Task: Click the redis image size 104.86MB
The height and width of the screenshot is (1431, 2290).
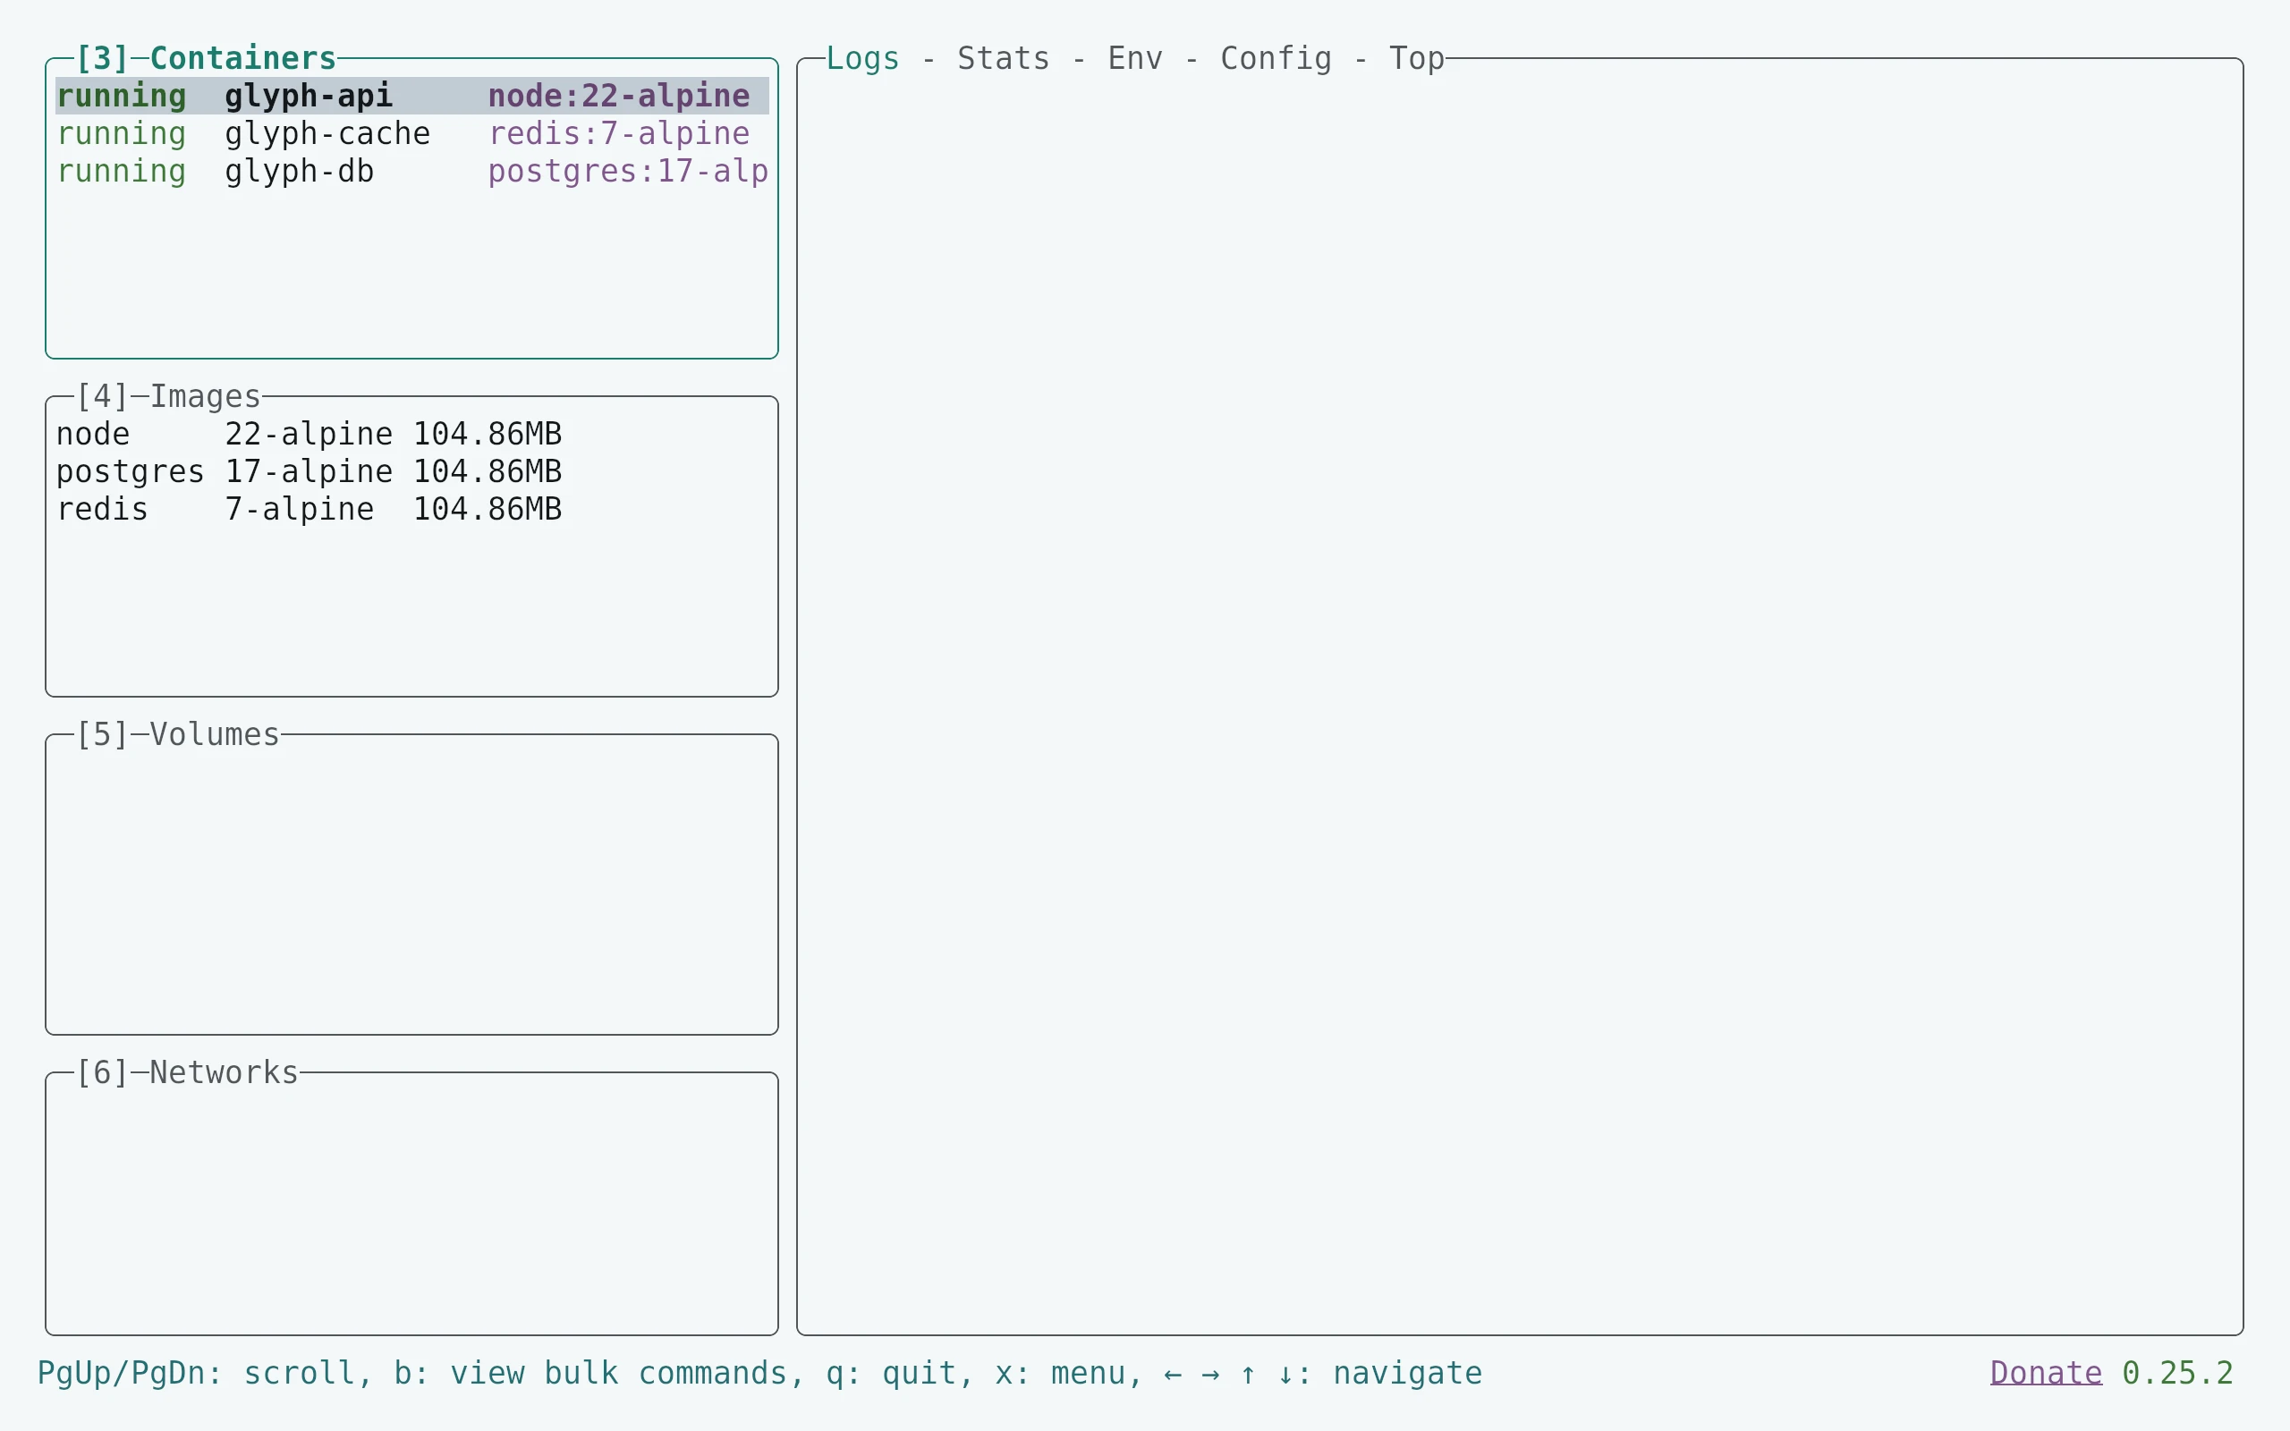Action: 488,509
